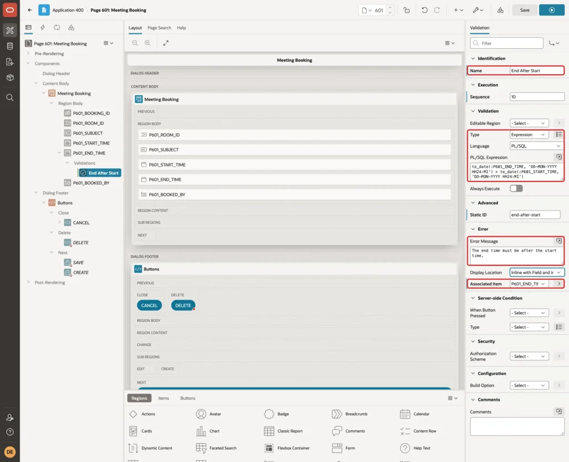Open the Build Option dropdown

point(529,385)
